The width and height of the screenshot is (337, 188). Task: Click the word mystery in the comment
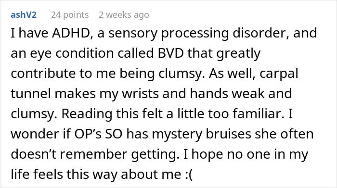(177, 134)
